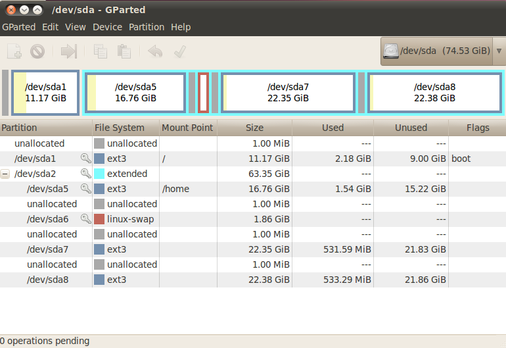Sort by the Unused column header
Image resolution: width=506 pixels, height=348 pixels.
[x=411, y=128]
